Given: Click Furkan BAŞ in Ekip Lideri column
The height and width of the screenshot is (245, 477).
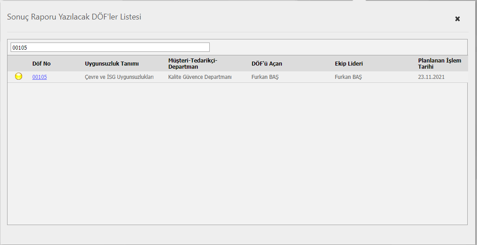Looking at the screenshot, I should (348, 77).
